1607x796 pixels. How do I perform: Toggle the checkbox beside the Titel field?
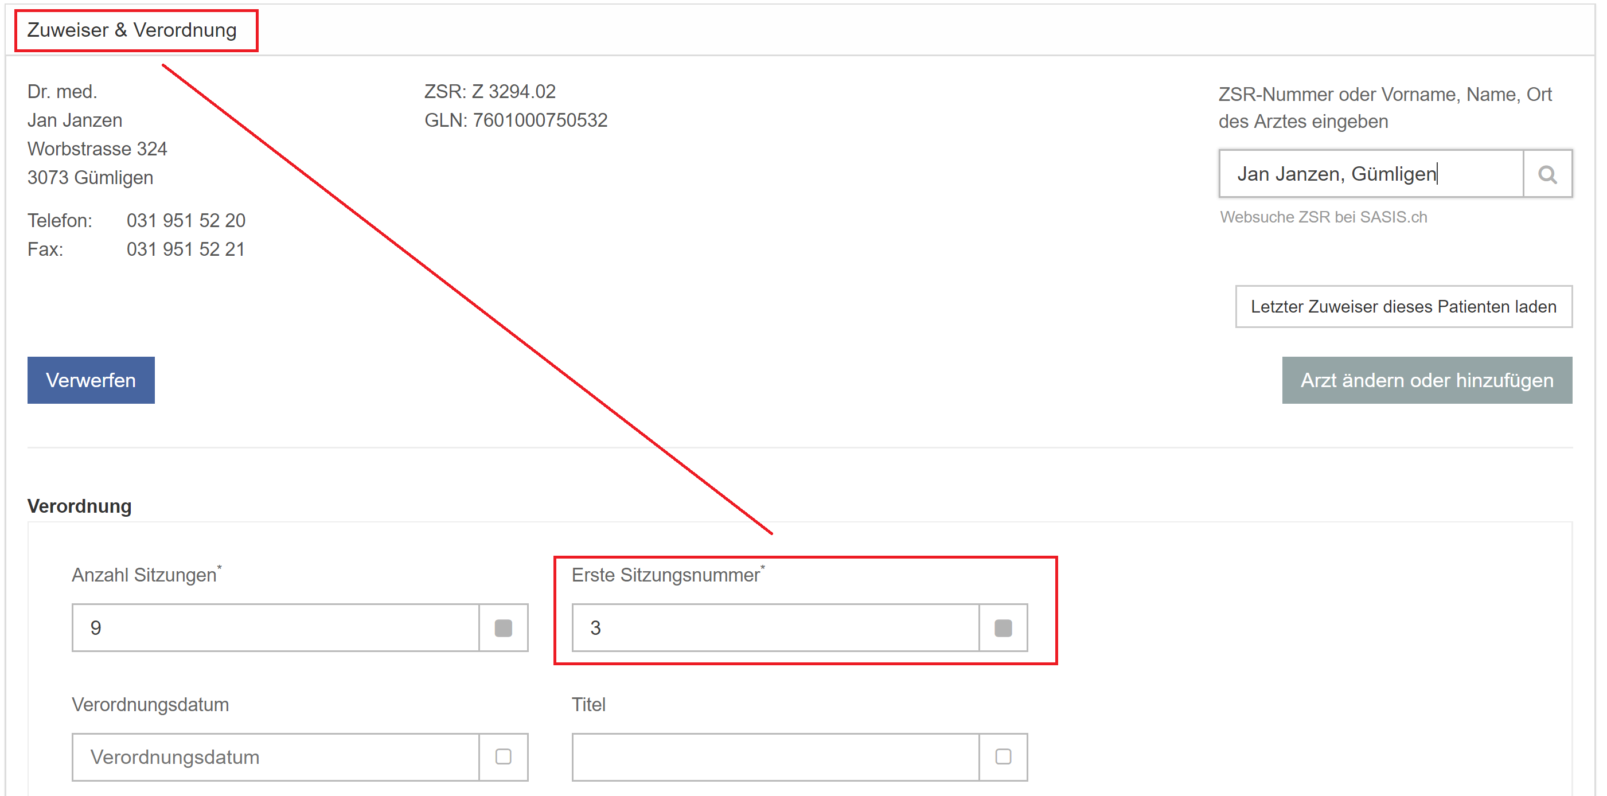click(x=1003, y=756)
